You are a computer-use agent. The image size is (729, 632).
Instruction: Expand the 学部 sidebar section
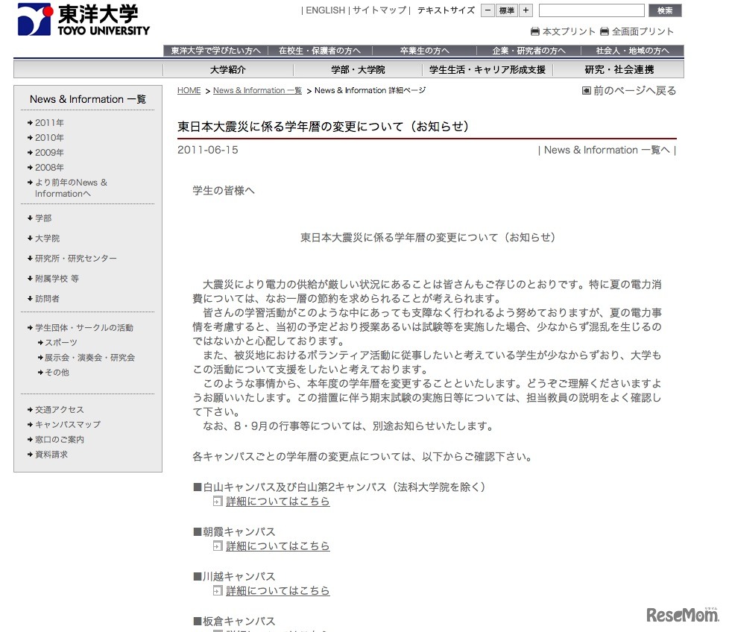point(42,218)
